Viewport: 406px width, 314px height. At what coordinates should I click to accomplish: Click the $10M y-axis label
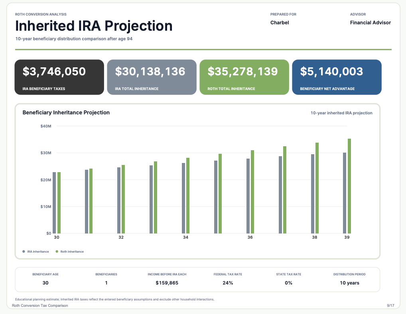(x=46, y=207)
